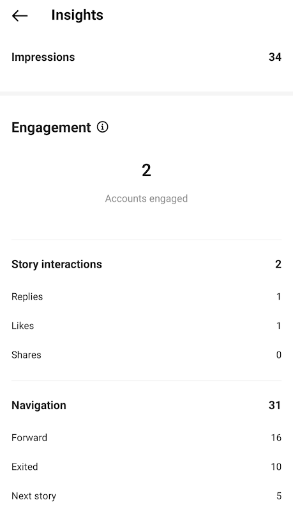Tap the Replies value 1
The image size is (293, 516).
pos(278,296)
